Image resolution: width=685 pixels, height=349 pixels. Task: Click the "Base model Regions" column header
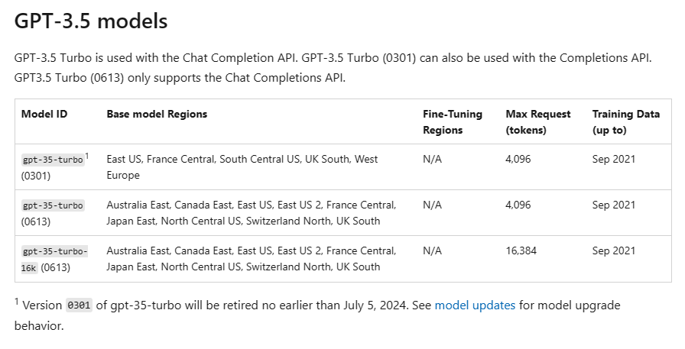coord(157,115)
